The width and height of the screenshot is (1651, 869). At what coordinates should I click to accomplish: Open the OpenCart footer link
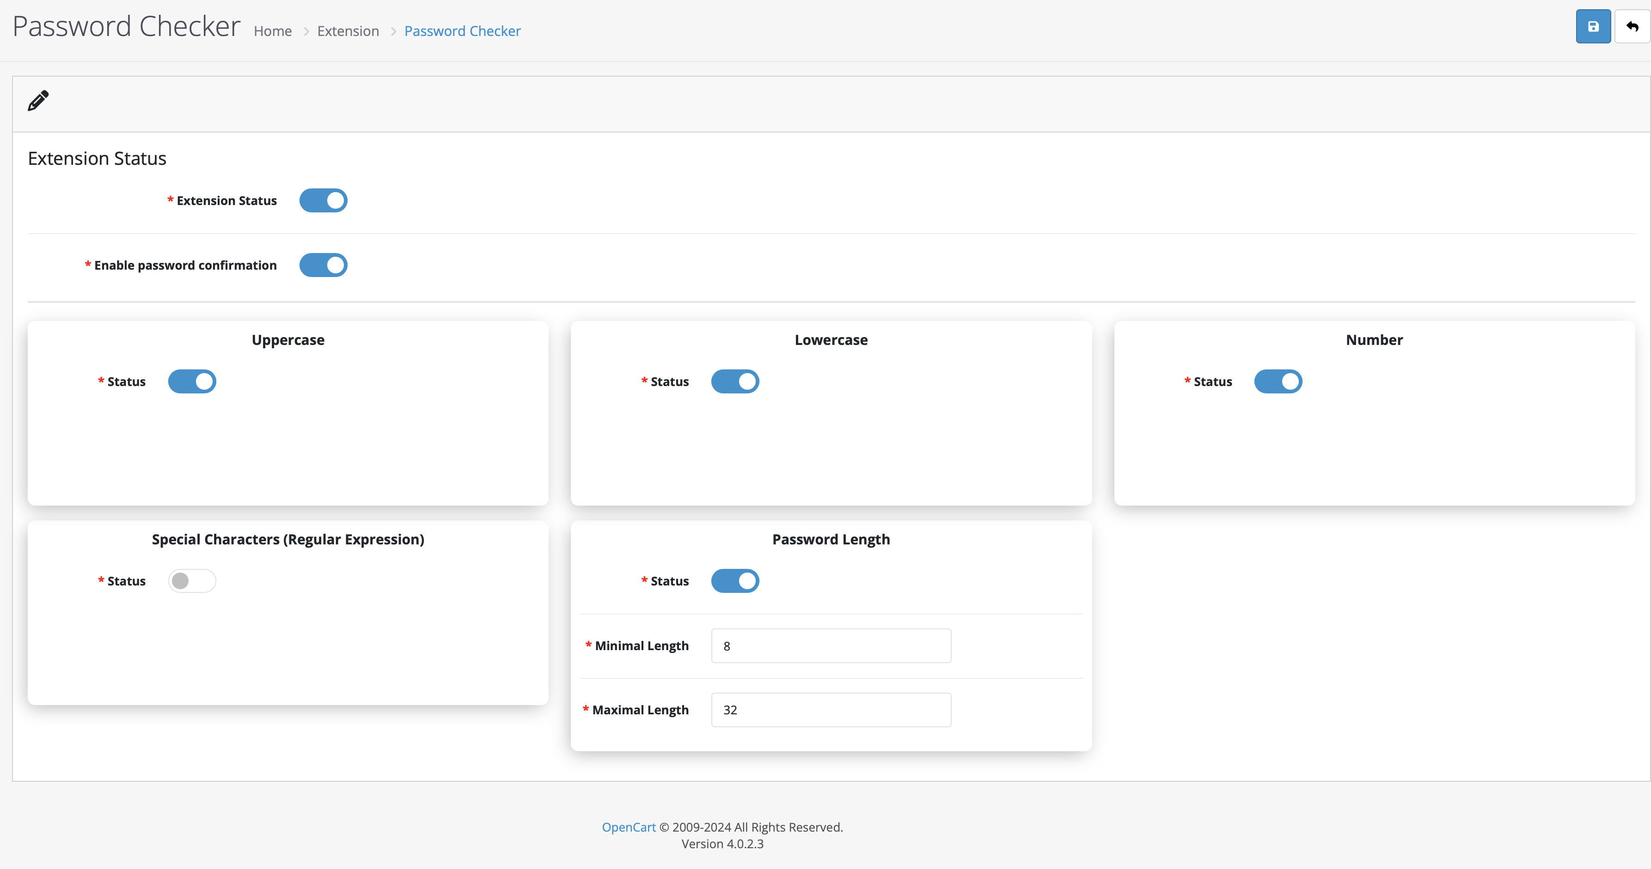[629, 827]
